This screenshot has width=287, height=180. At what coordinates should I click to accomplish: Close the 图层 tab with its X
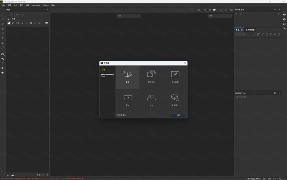click(242, 30)
